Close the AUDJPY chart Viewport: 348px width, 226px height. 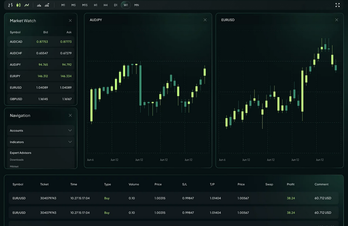pos(205,20)
